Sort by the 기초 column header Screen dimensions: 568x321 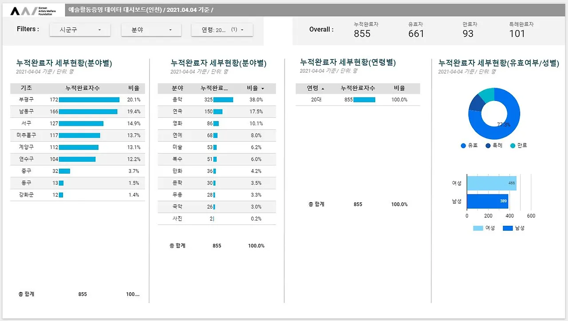click(26, 88)
